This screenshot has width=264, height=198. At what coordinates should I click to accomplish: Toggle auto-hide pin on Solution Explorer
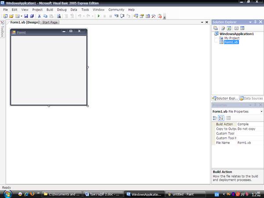255,22
